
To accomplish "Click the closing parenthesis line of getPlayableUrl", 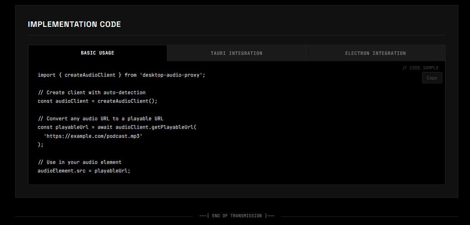I will 40,144.
